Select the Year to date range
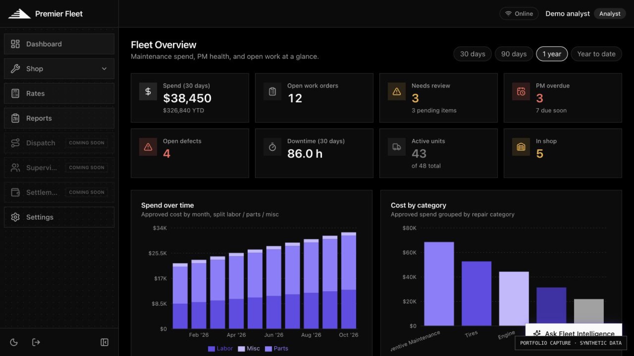634x356 pixels. pyautogui.click(x=596, y=54)
